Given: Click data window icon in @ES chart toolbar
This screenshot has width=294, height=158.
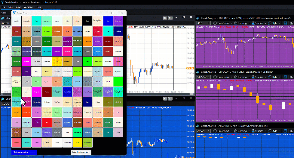Looking at the screenshot, I should point(285,23).
